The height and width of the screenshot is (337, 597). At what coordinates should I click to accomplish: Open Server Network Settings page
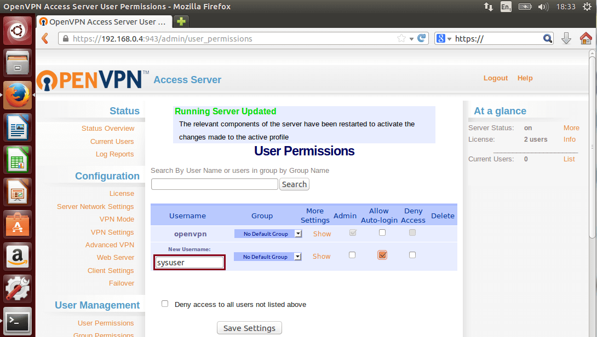(x=95, y=207)
